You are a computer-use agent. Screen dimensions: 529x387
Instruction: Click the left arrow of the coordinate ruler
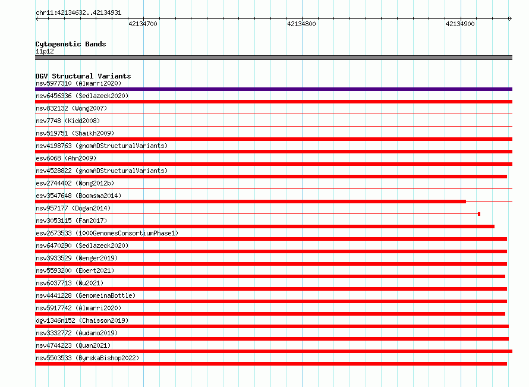pos(37,18)
